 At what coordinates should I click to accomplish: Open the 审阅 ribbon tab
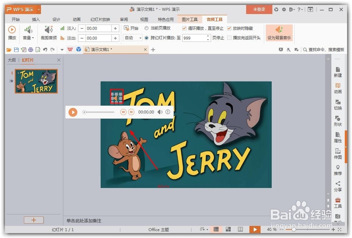coord(124,19)
